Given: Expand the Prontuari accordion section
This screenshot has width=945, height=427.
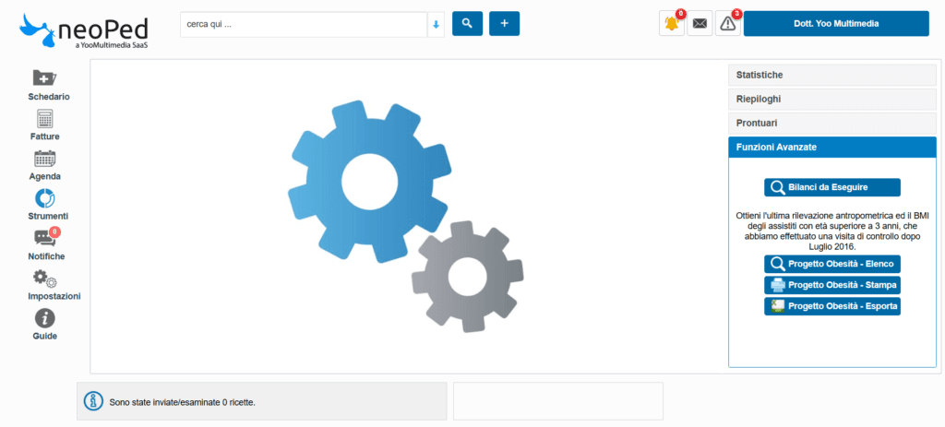Looking at the screenshot, I should click(x=831, y=123).
